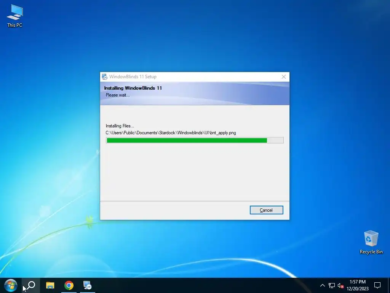The image size is (390, 293).
Task: Open the taskbar search magnifier
Action: (31, 285)
